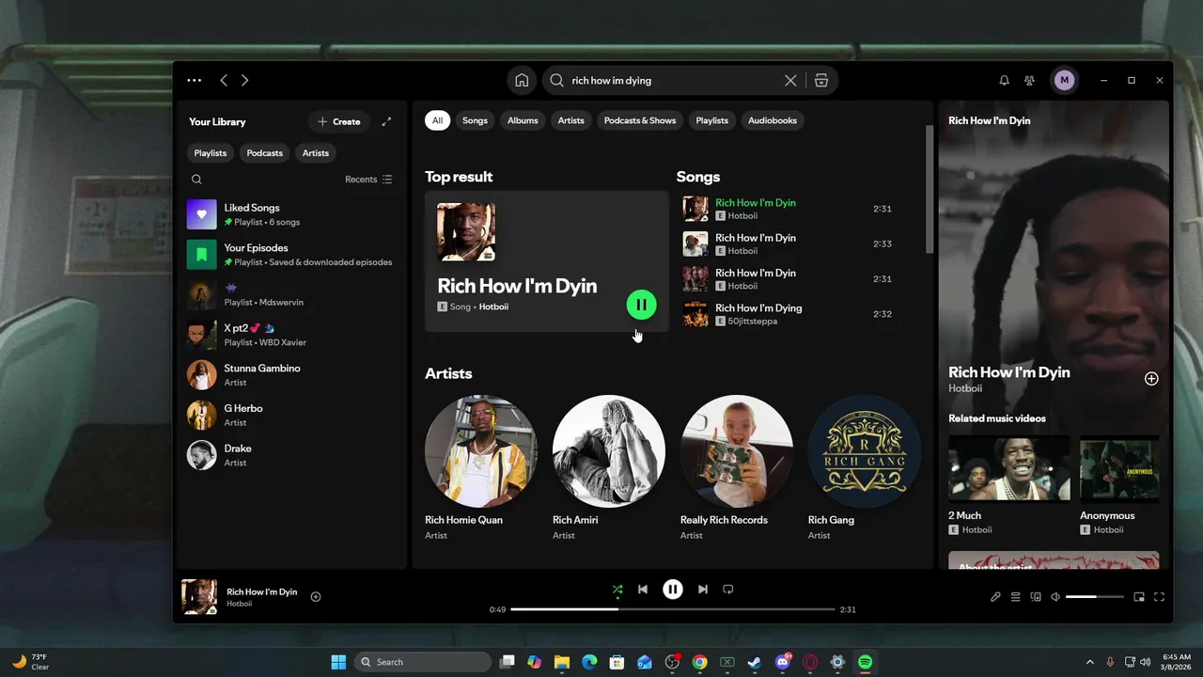Open the Browse icon beside search
1203x677 pixels.
tap(821, 81)
